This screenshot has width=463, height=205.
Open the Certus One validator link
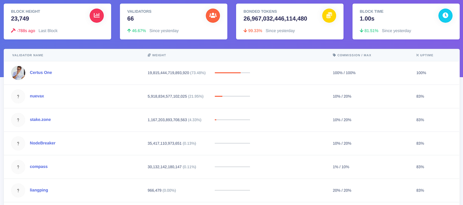point(41,73)
